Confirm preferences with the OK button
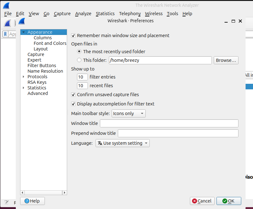This screenshot has height=209, width=253. [229, 201]
